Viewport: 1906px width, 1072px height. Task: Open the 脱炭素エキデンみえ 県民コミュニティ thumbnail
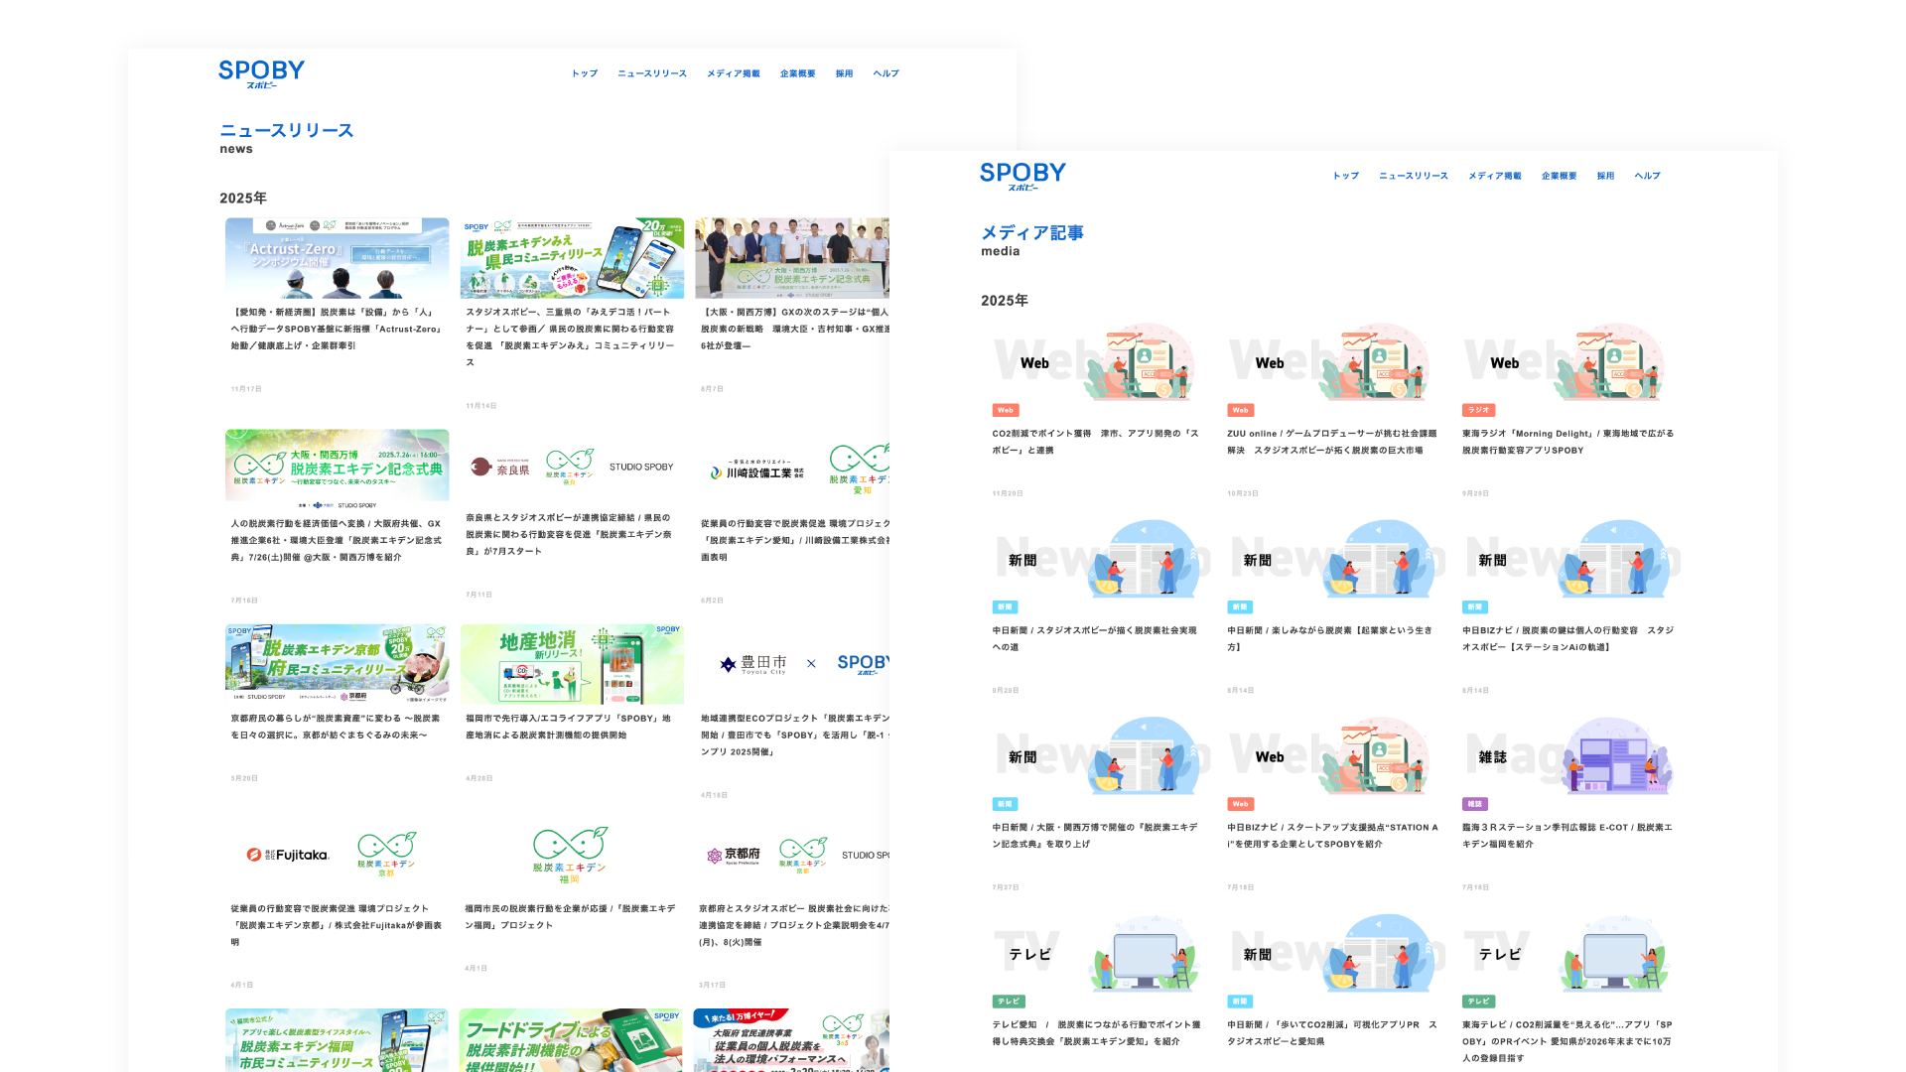tap(572, 258)
